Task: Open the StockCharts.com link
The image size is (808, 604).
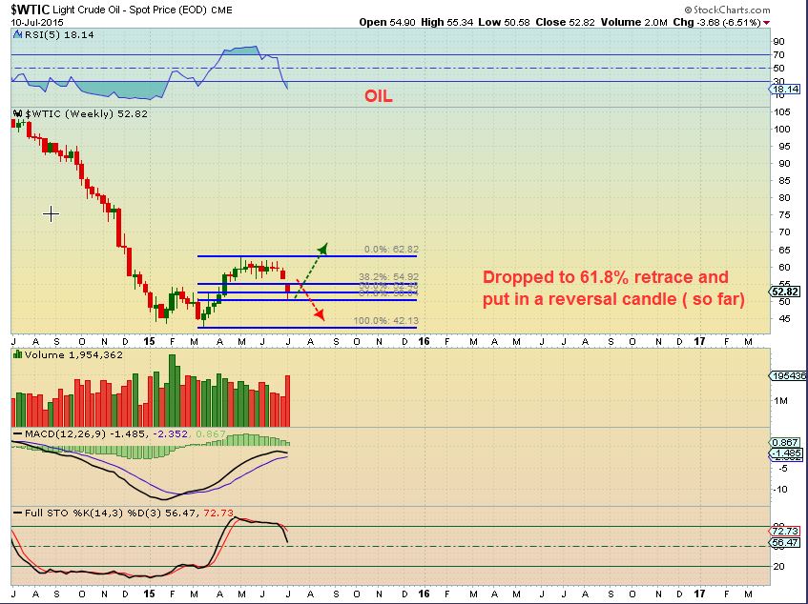Action: click(x=730, y=9)
